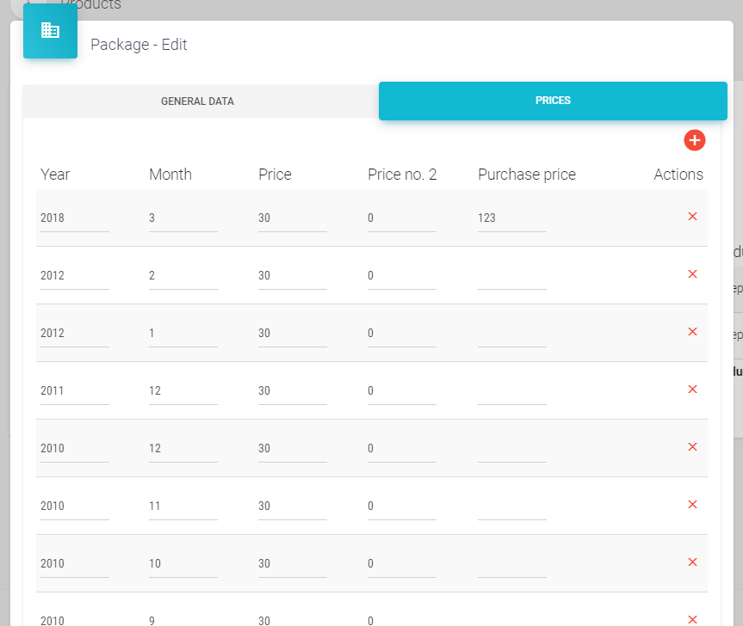Click empty Purchase price in 2012 month 2 row

coord(511,276)
